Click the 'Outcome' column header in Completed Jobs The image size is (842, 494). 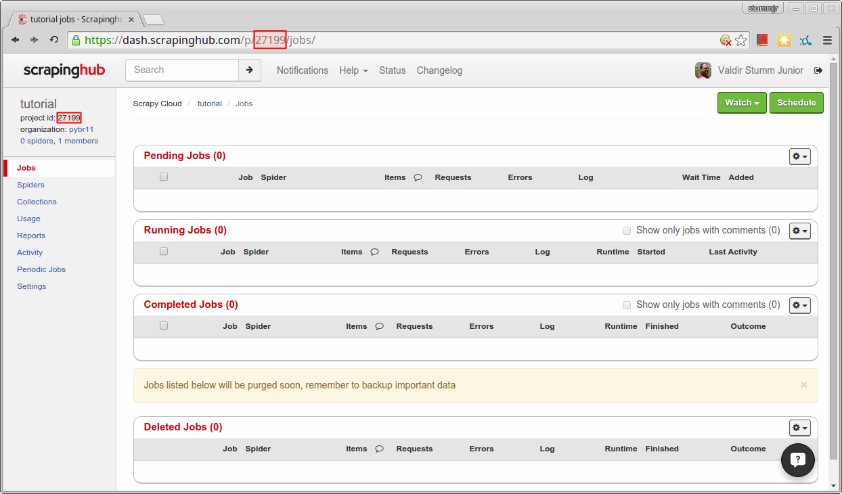[748, 326]
